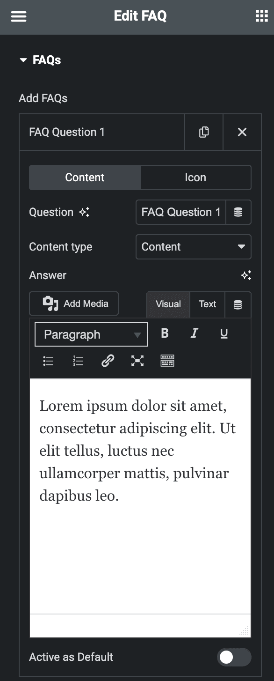The image size is (274, 681).
Task: Edit the Question text field
Action: tap(181, 212)
